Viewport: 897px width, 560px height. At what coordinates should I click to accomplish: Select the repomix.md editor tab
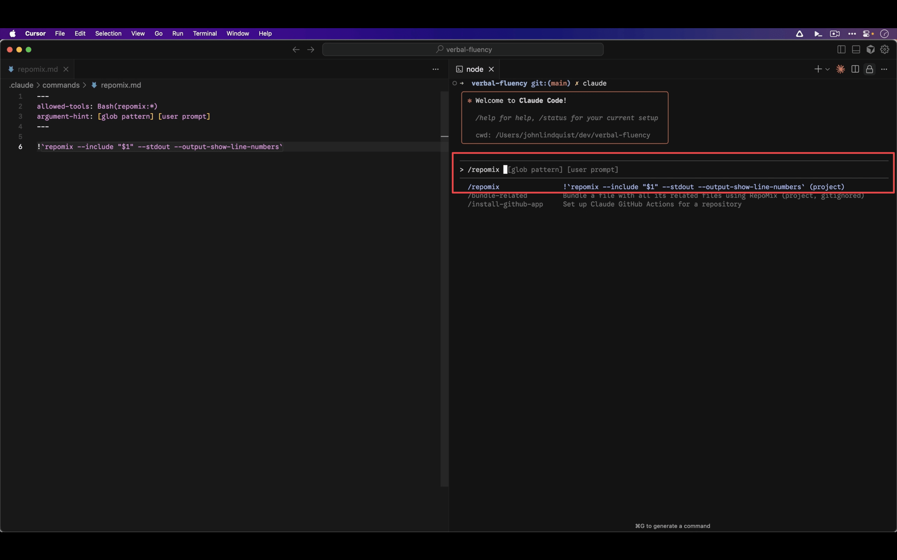pyautogui.click(x=38, y=69)
